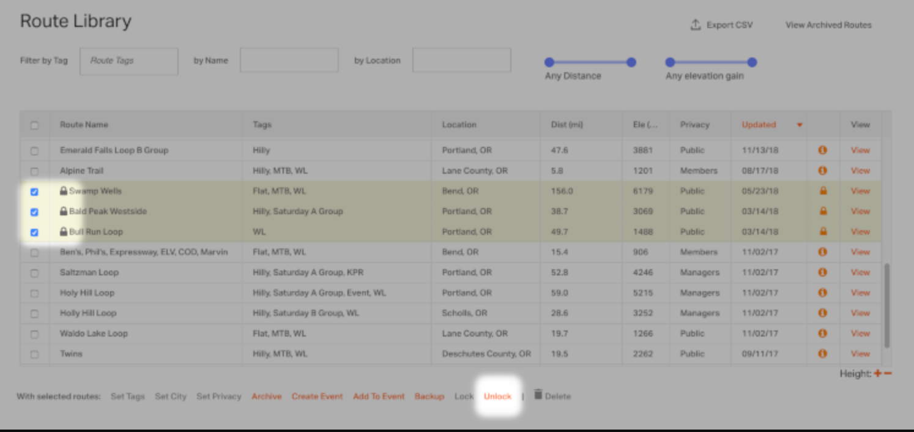914x432 pixels.
Task: Open info icon for Alpine Trail row
Action: (822, 171)
